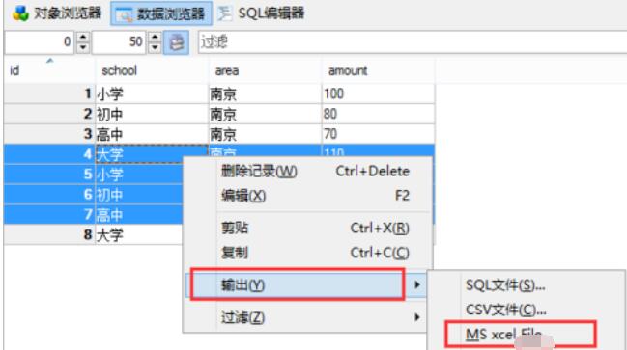Image resolution: width=627 pixels, height=350 pixels.
Task: Click the object browser tab icon
Action: (x=20, y=13)
